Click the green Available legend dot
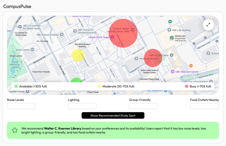Viewport: 226px width, 146px height. (x=16, y=86)
